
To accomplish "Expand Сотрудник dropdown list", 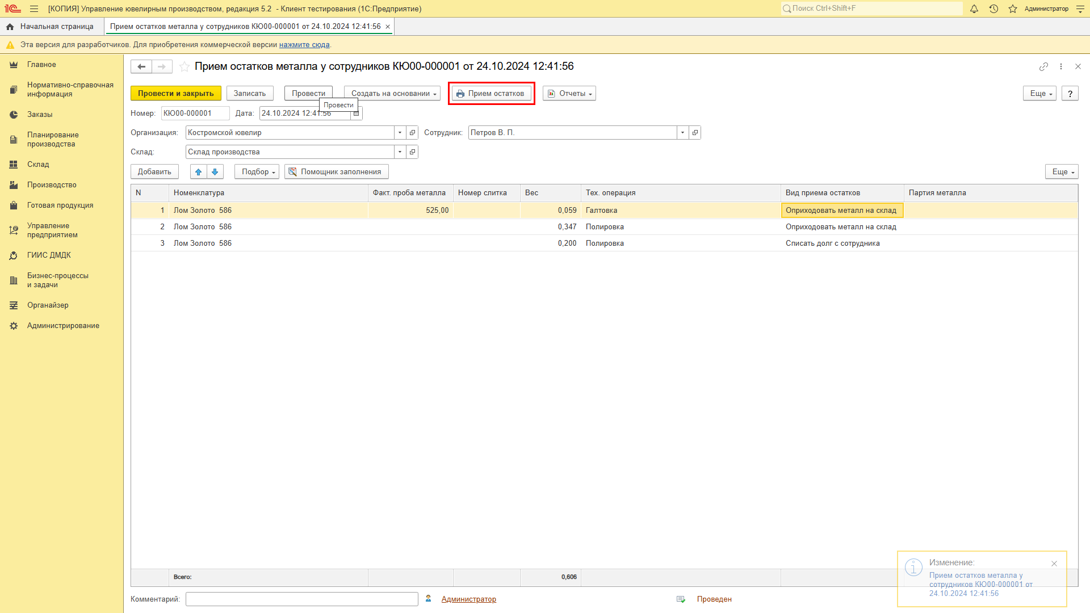I will 683,133.
